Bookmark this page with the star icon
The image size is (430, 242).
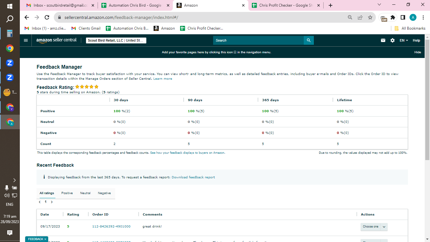pos(370,17)
